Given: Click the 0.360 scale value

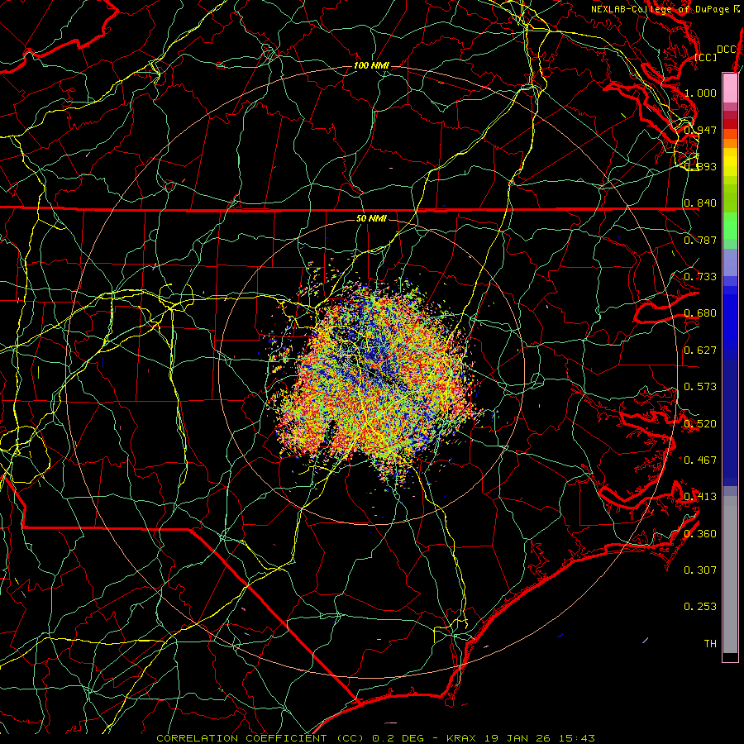Looking at the screenshot, I should pos(700,534).
